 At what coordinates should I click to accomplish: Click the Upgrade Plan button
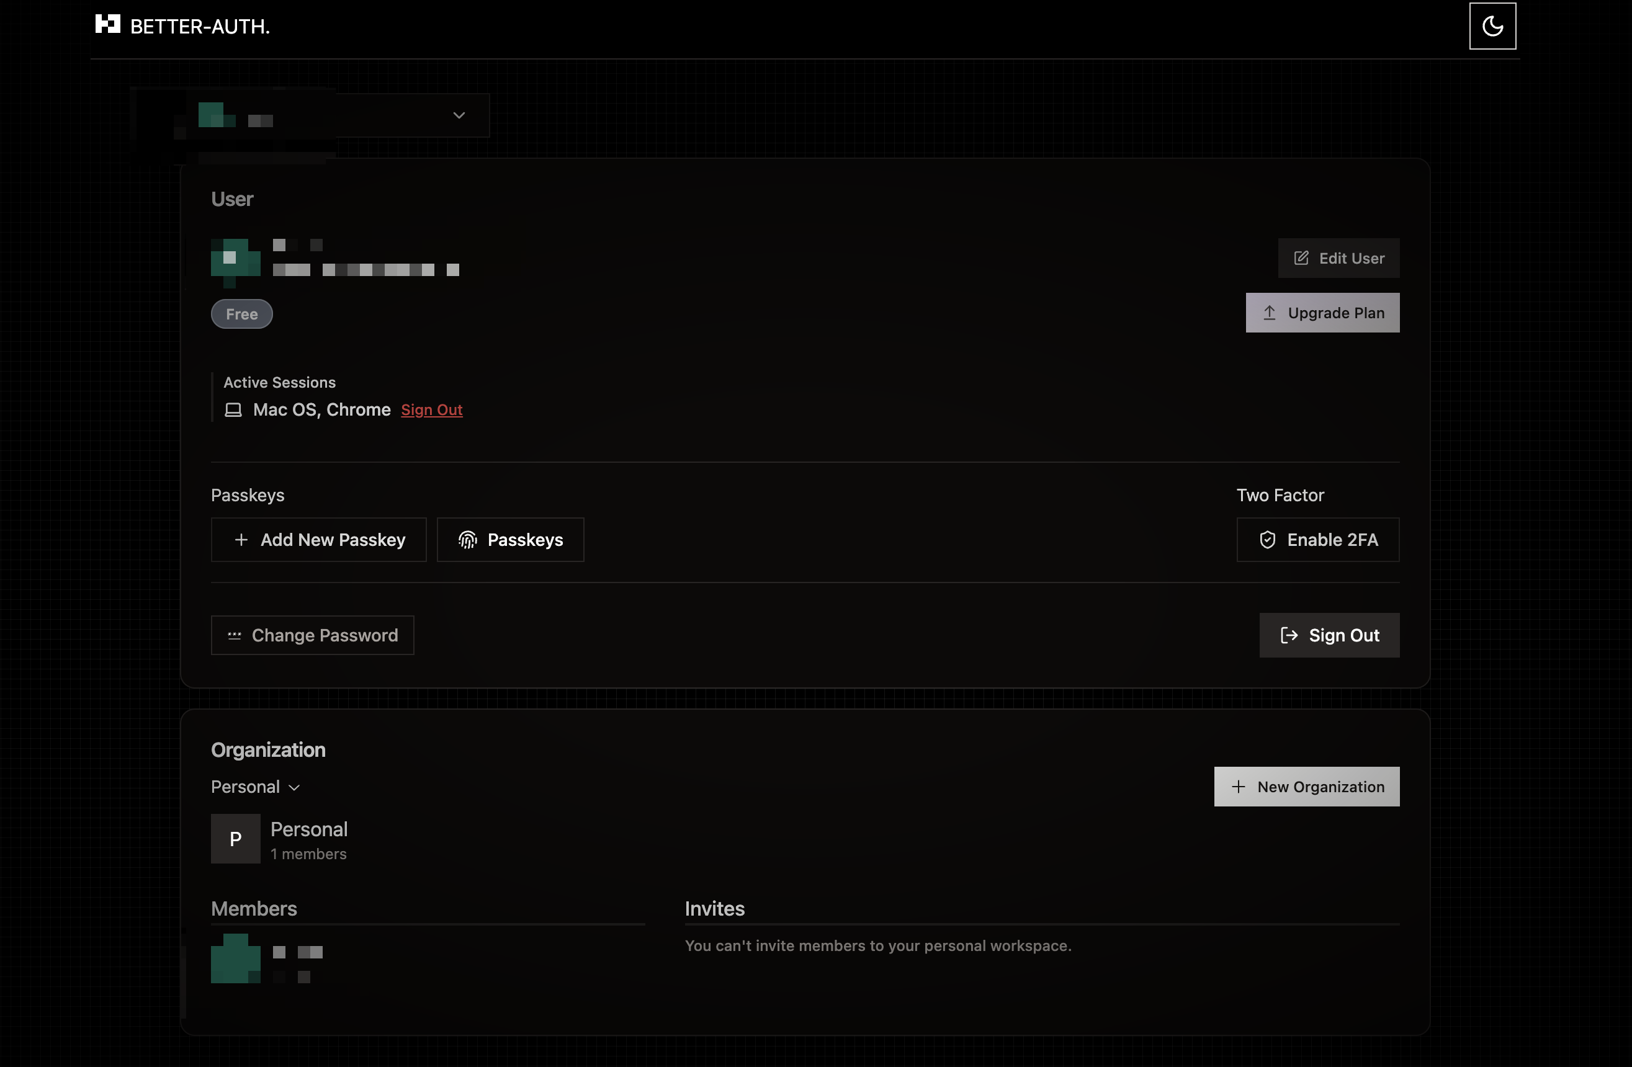1322,313
